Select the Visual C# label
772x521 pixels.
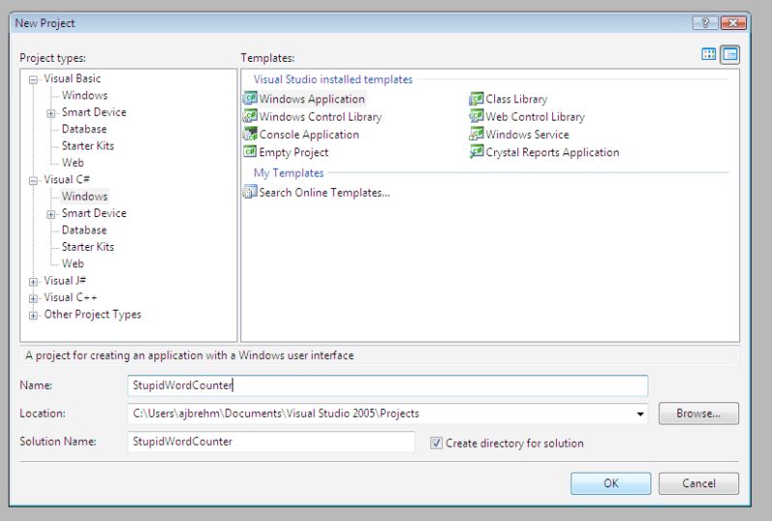click(67, 179)
